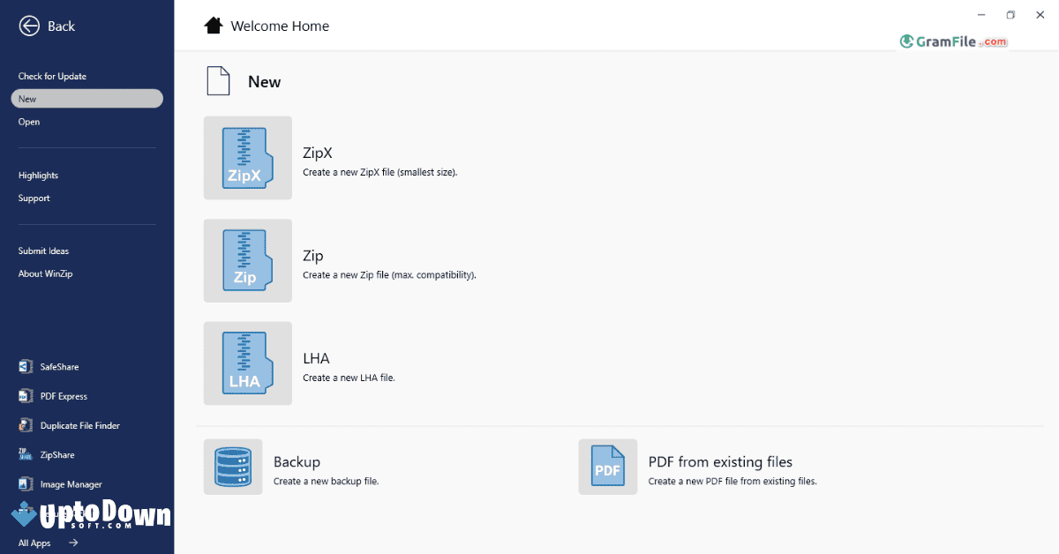Select the ZipX file icon
The height and width of the screenshot is (554, 1059).
pos(247,158)
